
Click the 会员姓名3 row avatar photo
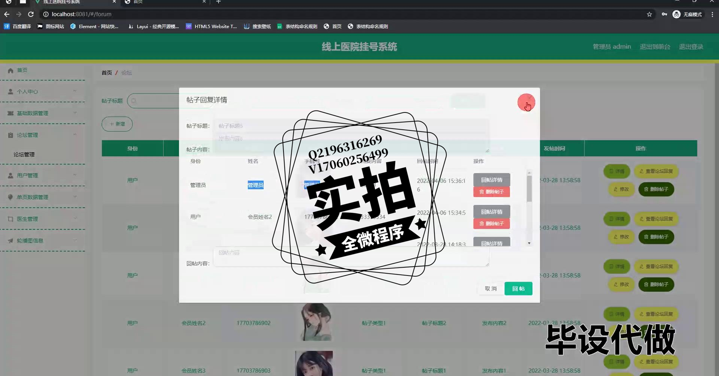[x=314, y=364]
